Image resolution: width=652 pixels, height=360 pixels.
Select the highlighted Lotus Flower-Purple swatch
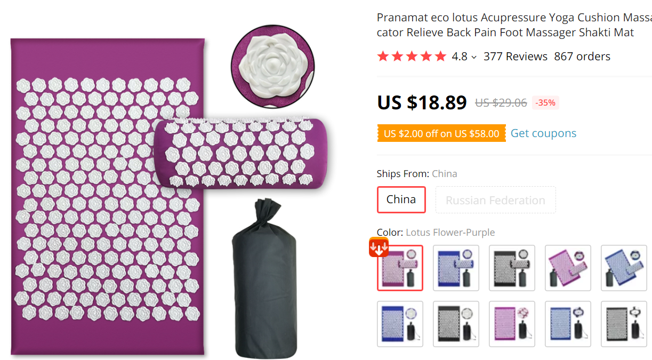[400, 268]
